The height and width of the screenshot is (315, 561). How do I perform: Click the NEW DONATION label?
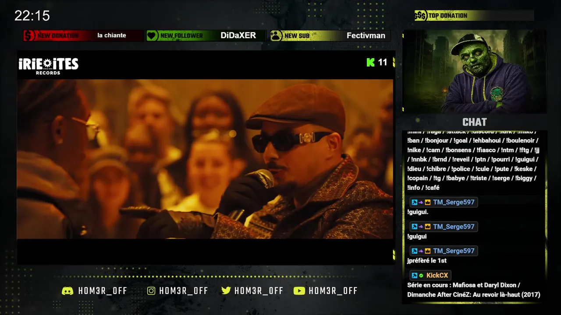[x=58, y=36]
